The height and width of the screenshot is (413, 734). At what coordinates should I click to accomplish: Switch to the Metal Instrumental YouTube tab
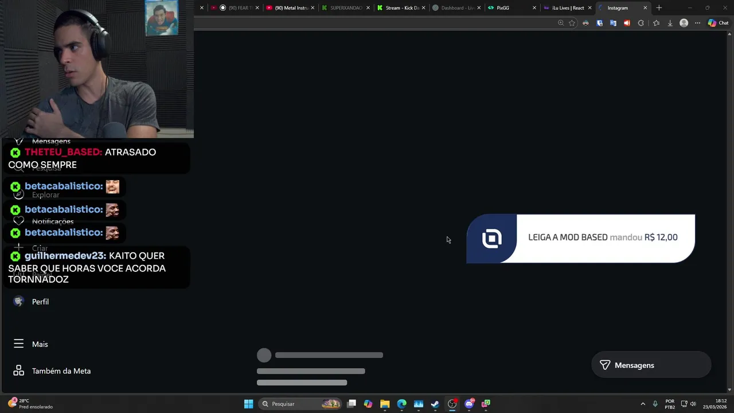pos(291,8)
